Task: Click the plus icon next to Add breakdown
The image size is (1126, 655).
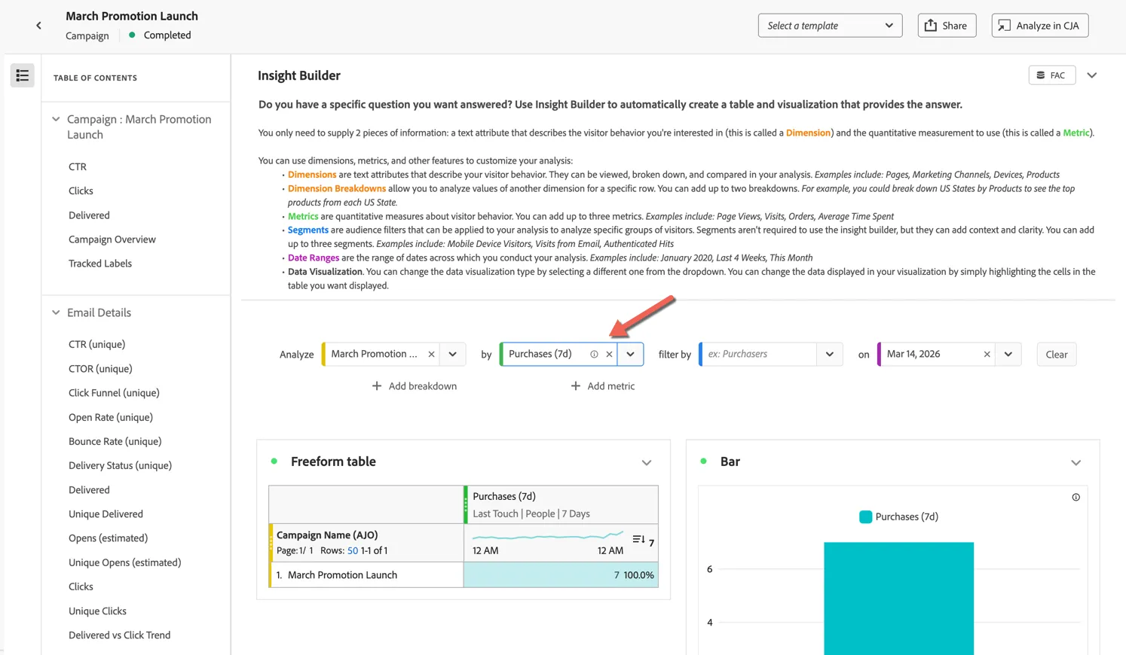Action: tap(377, 386)
